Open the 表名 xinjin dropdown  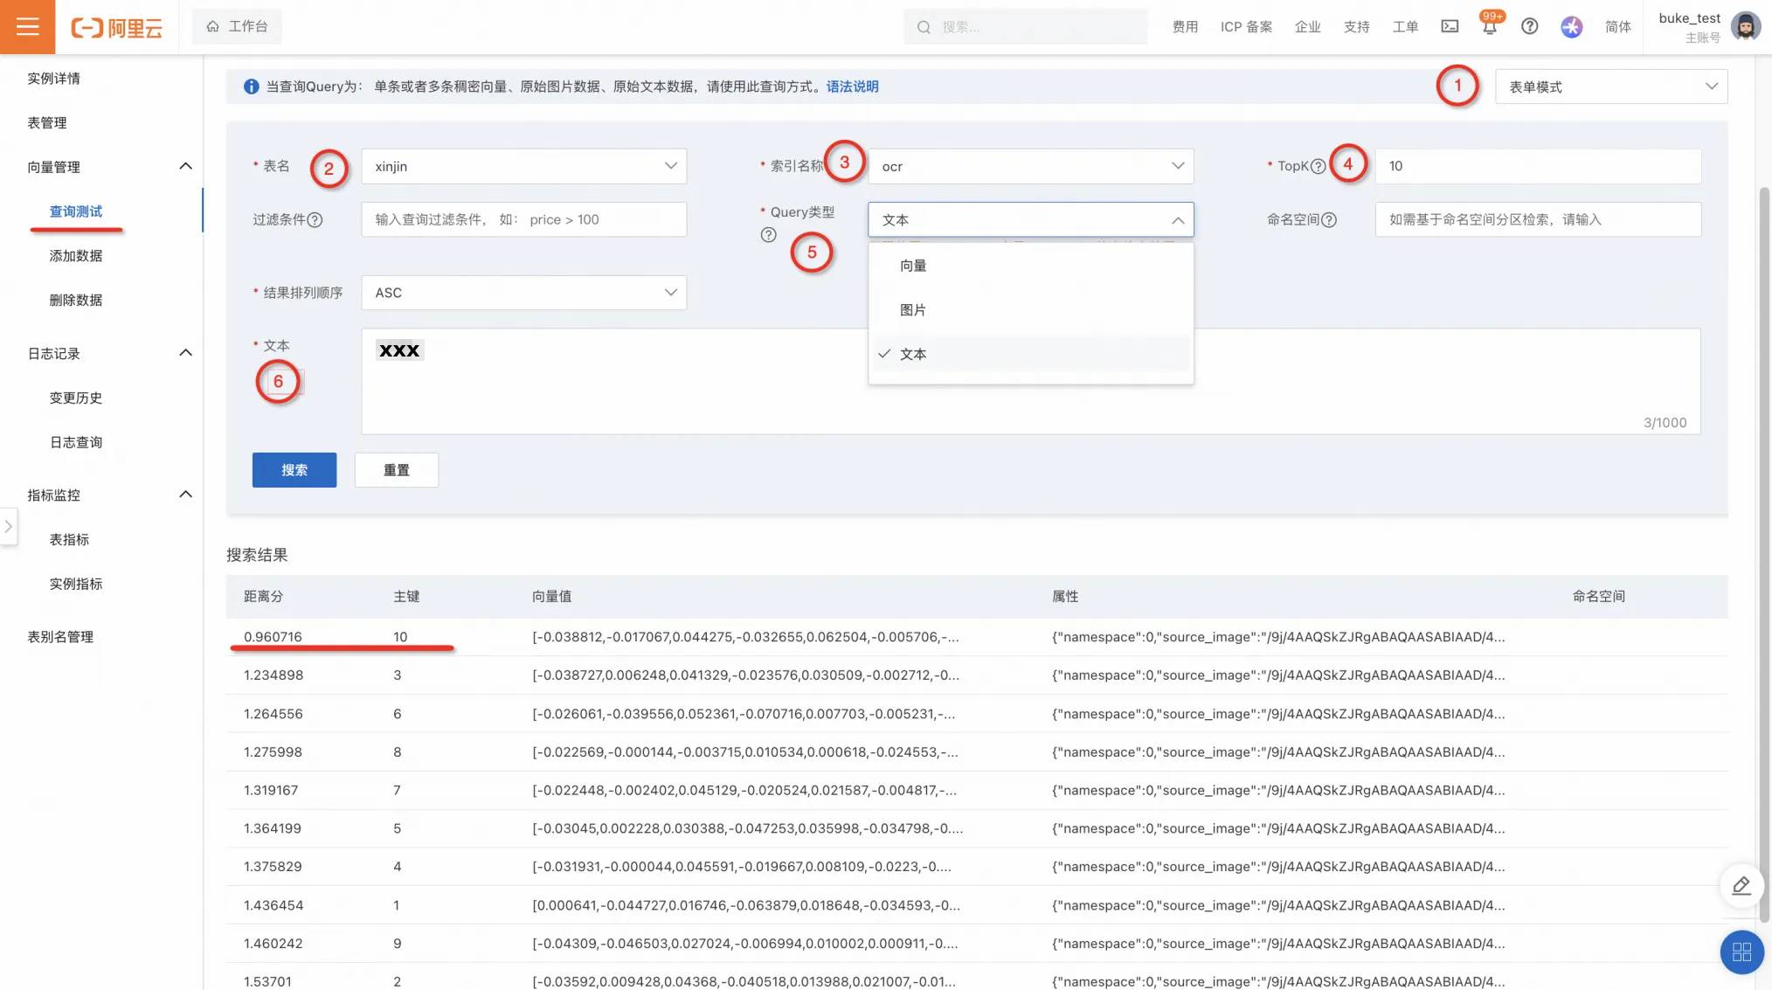pyautogui.click(x=523, y=166)
